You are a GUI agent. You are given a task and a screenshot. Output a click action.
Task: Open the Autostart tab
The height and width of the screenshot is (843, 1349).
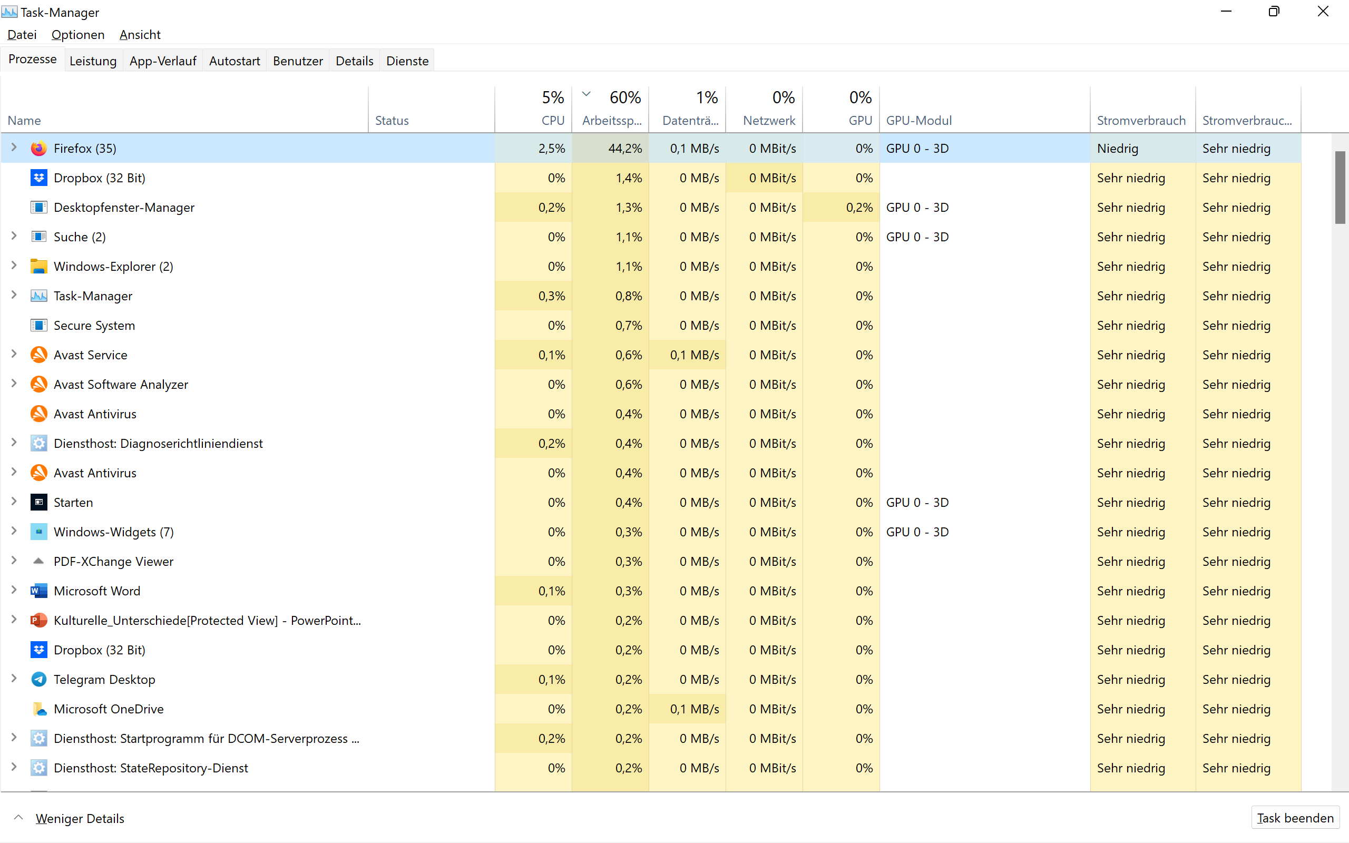(x=234, y=61)
